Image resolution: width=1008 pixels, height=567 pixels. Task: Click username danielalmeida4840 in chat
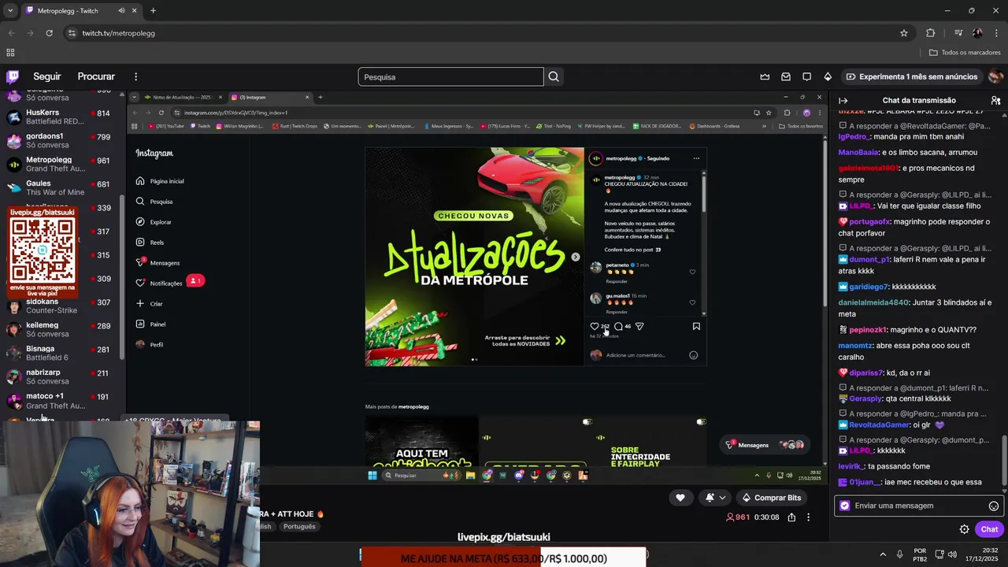tap(873, 302)
